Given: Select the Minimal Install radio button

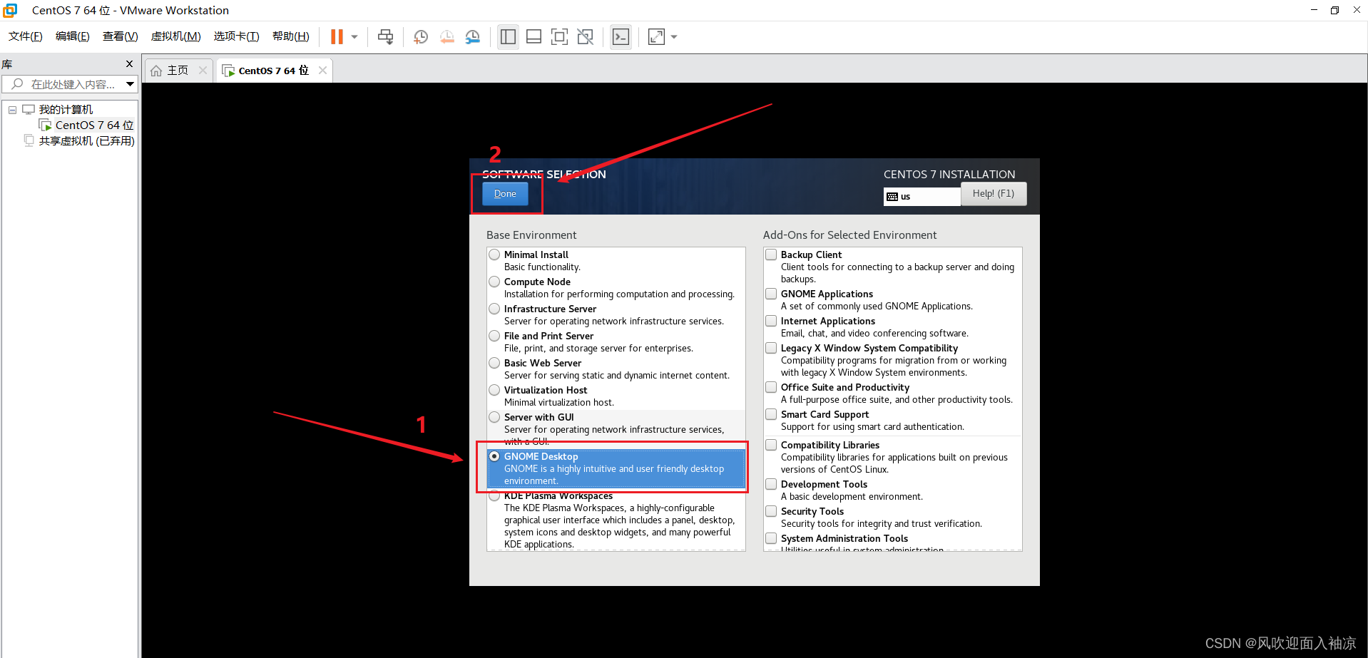Looking at the screenshot, I should click(x=494, y=255).
